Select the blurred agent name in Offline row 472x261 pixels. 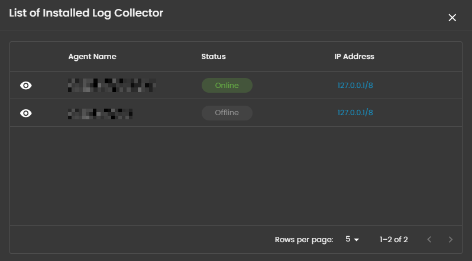100,113
